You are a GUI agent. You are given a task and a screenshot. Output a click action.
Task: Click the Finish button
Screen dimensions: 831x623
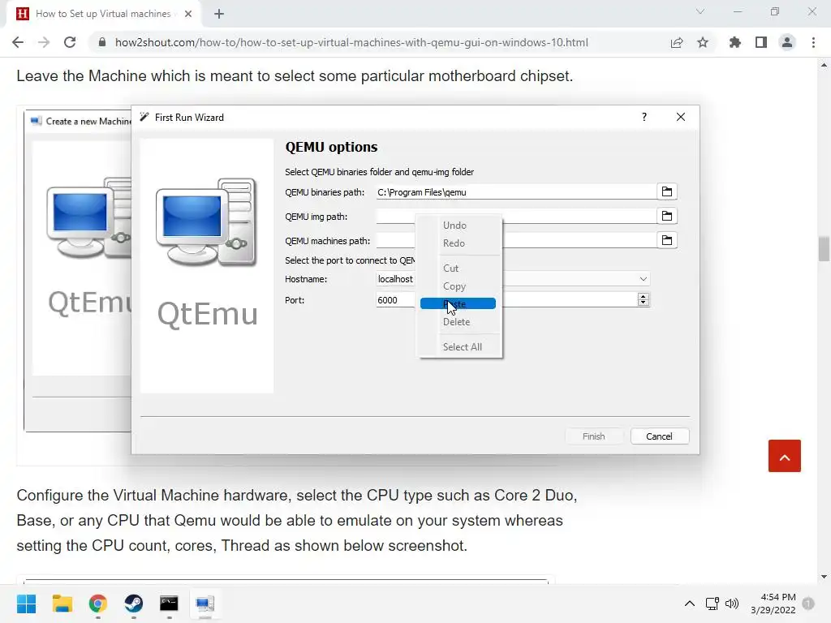[593, 436]
